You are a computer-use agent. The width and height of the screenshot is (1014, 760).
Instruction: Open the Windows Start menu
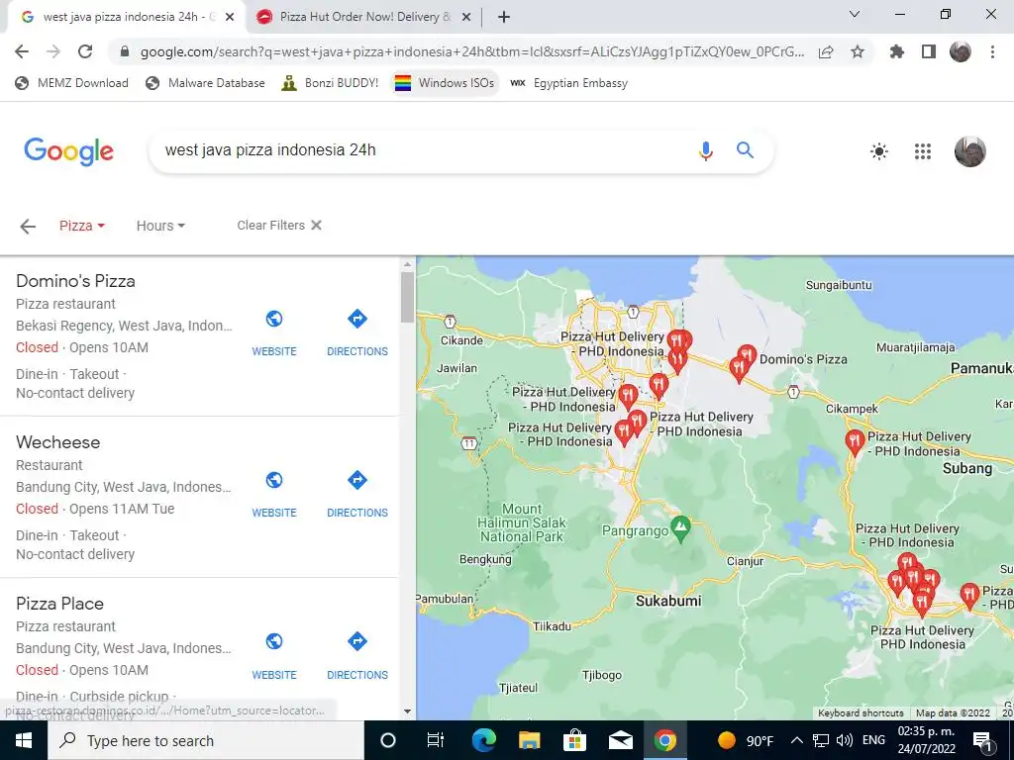point(24,740)
